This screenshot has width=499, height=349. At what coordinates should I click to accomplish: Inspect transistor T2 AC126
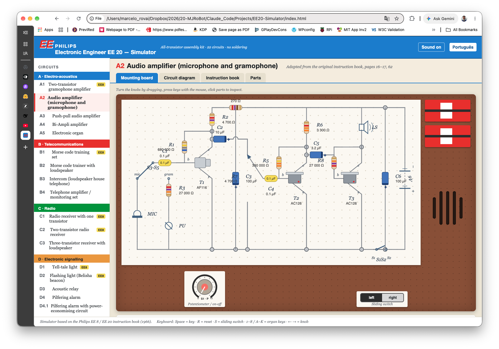295,178
